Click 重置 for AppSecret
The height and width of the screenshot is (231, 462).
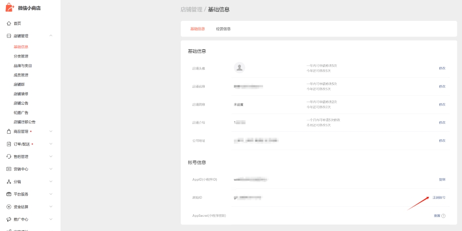pos(437,216)
